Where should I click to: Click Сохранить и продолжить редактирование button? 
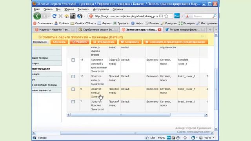(x=176, y=42)
